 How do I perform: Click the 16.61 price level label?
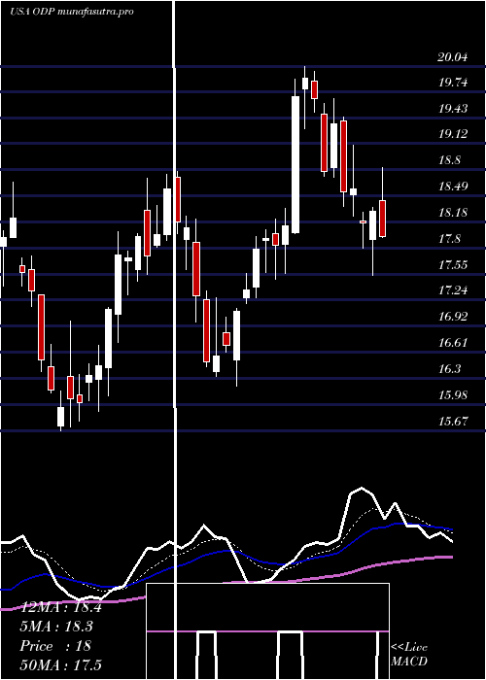(x=453, y=343)
